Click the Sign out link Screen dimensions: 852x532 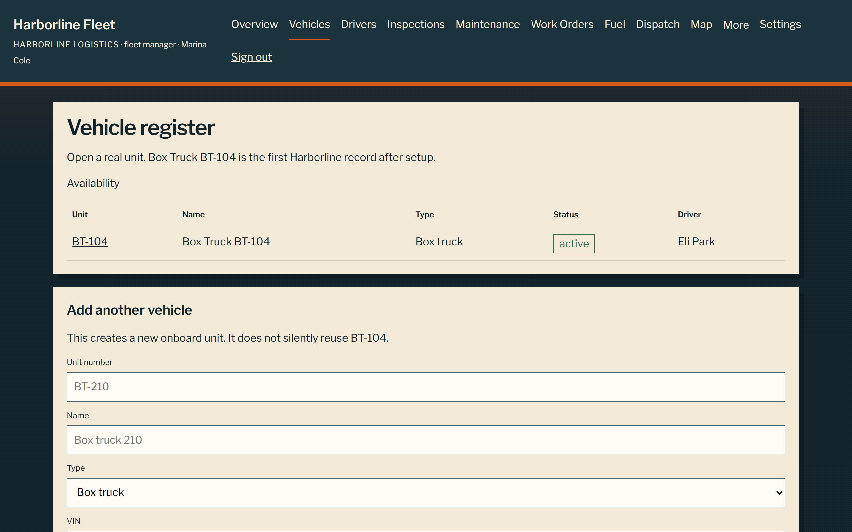(x=251, y=57)
